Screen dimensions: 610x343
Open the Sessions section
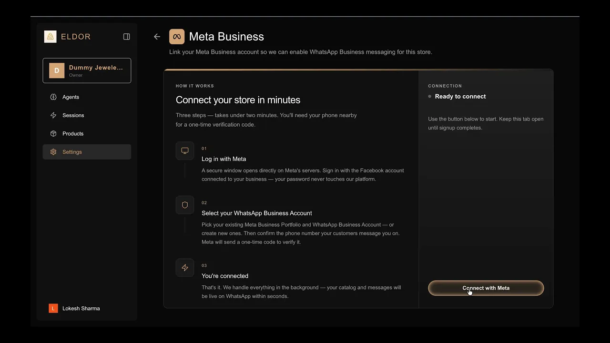[87, 115]
